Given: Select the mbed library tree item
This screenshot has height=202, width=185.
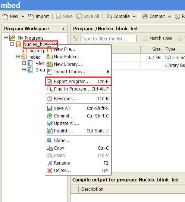Looking at the screenshot, I should [x=35, y=57].
